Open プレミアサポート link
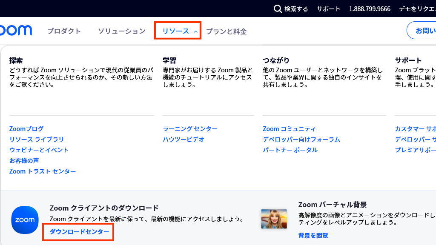Screen dimensions: 436x245 [416, 150]
